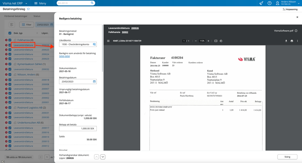The height and width of the screenshot is (163, 302).
Task: Open the Bankgiro 5050-5050 link
Action: [x=64, y=57]
